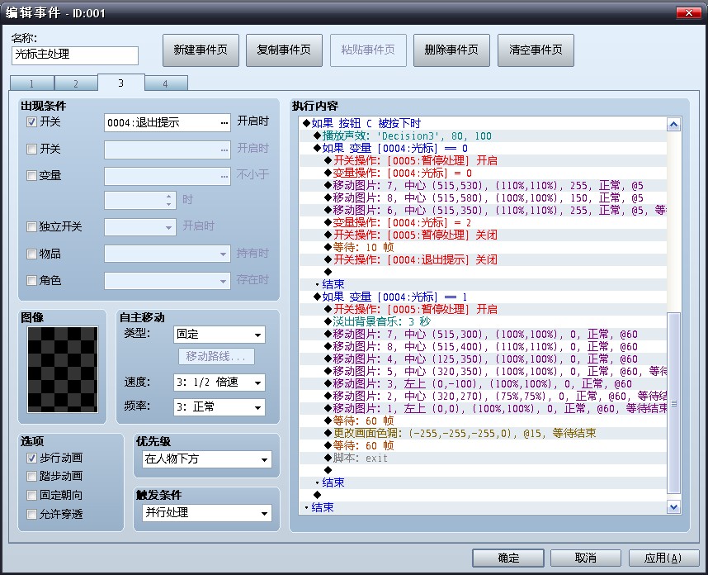Click the event graphic preview image

pyautogui.click(x=63, y=369)
